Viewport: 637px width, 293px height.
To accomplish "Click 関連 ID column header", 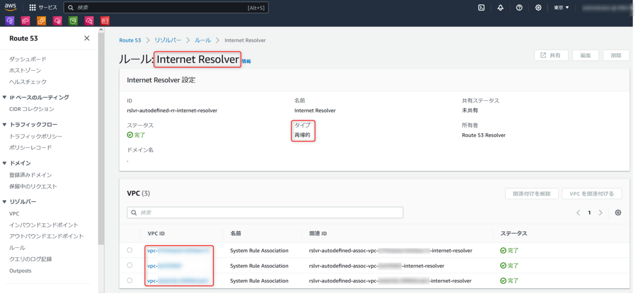I will pyautogui.click(x=318, y=233).
